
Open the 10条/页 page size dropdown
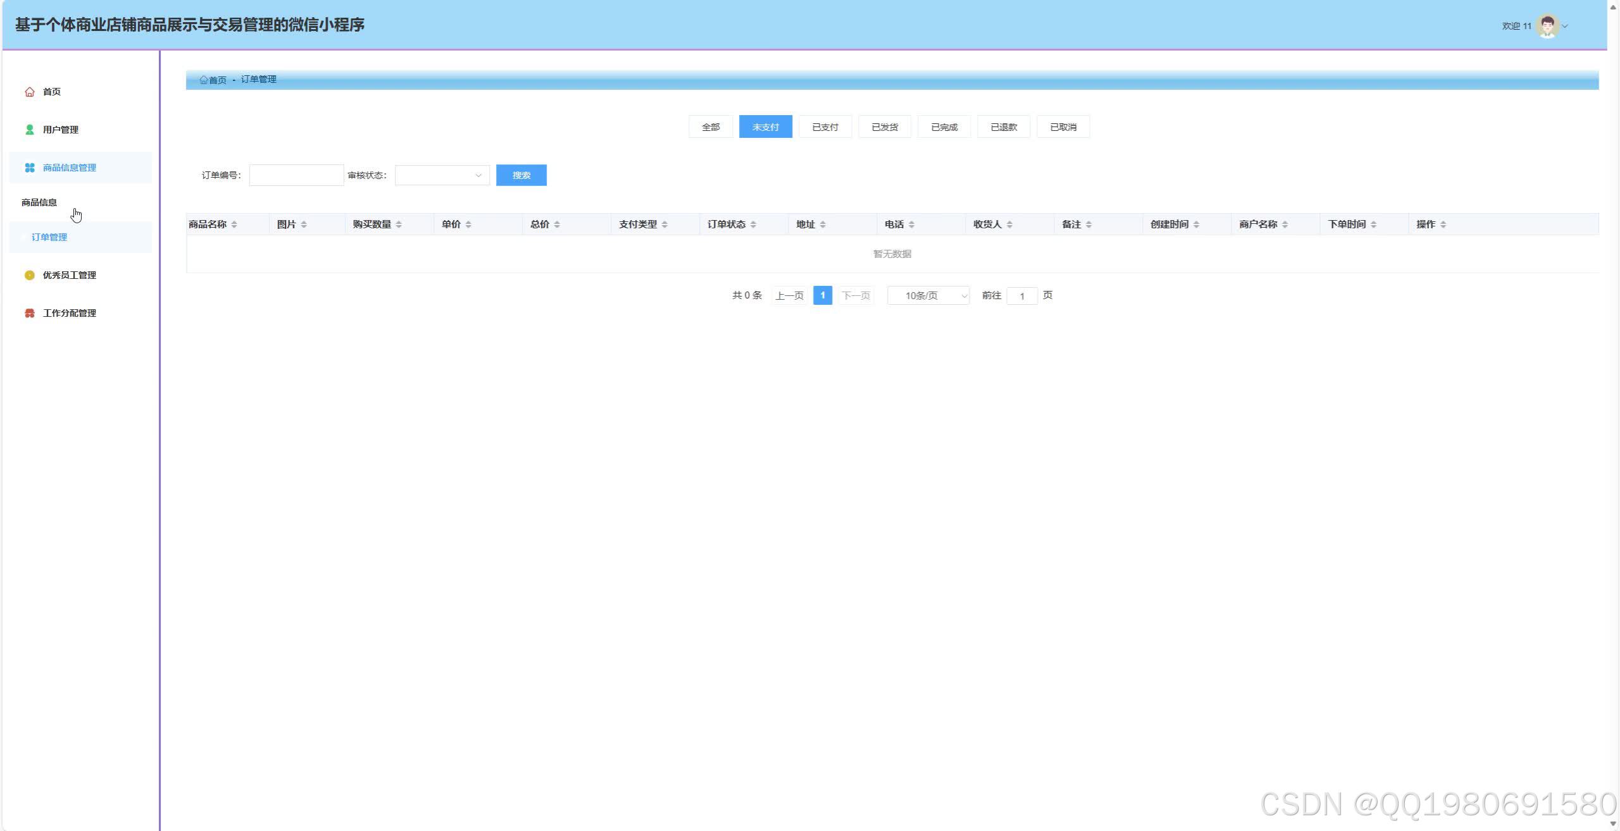928,295
